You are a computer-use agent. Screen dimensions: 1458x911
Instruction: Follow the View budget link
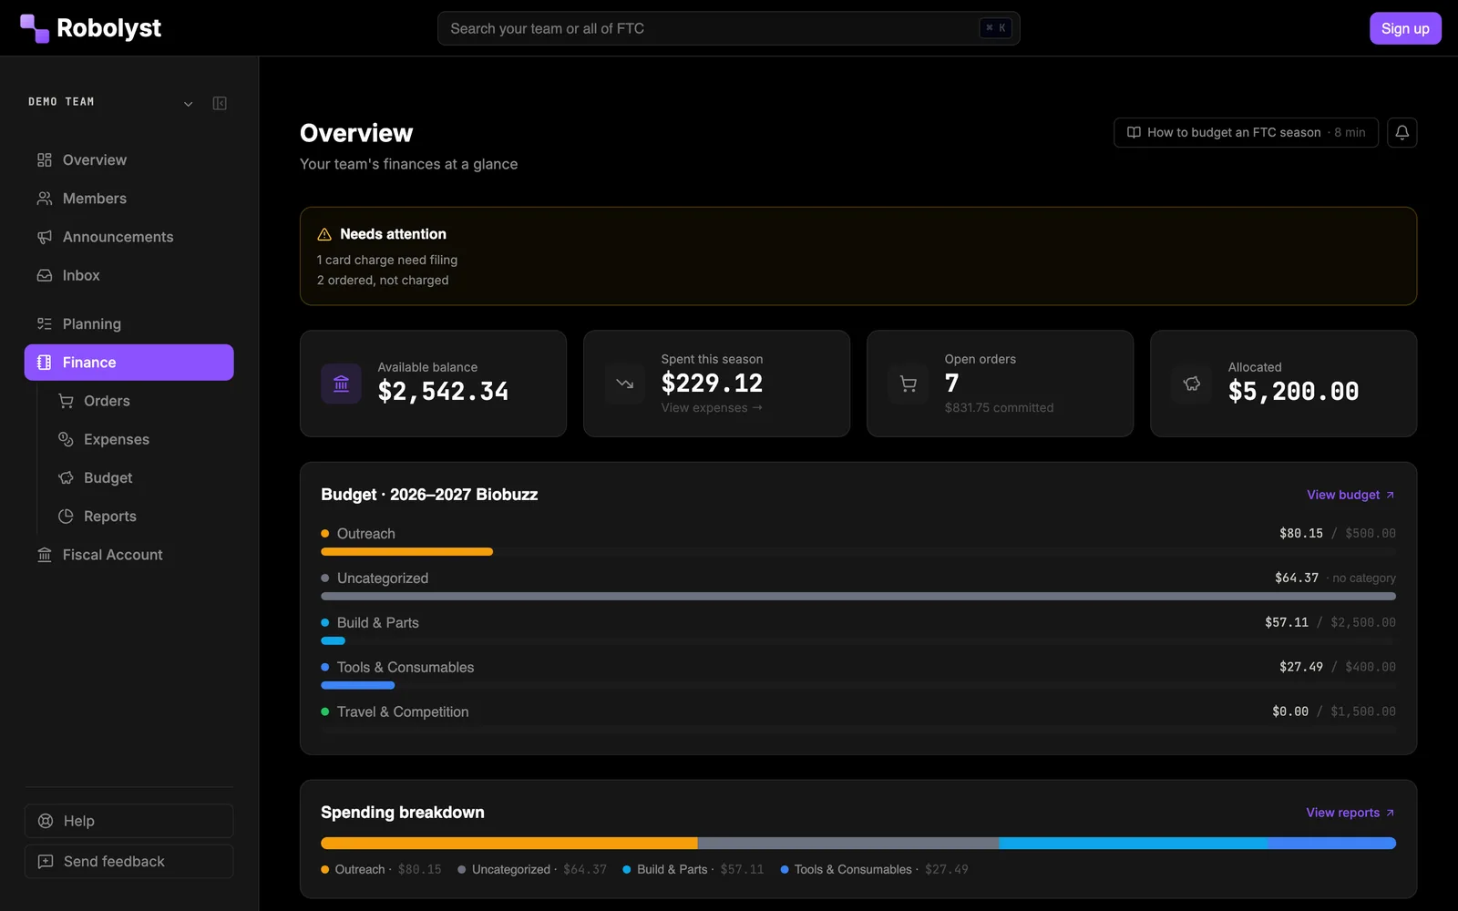[x=1350, y=495]
